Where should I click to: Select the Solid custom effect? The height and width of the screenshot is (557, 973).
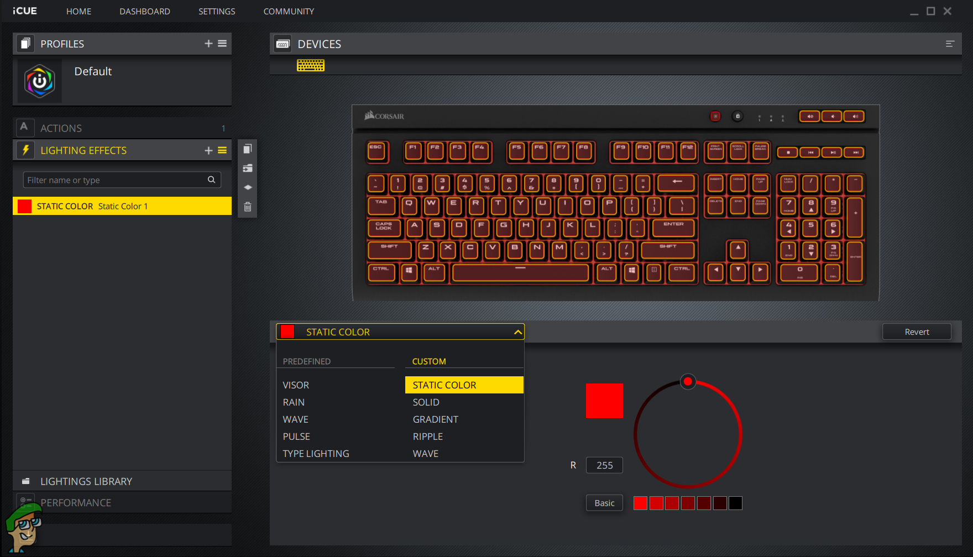point(426,402)
